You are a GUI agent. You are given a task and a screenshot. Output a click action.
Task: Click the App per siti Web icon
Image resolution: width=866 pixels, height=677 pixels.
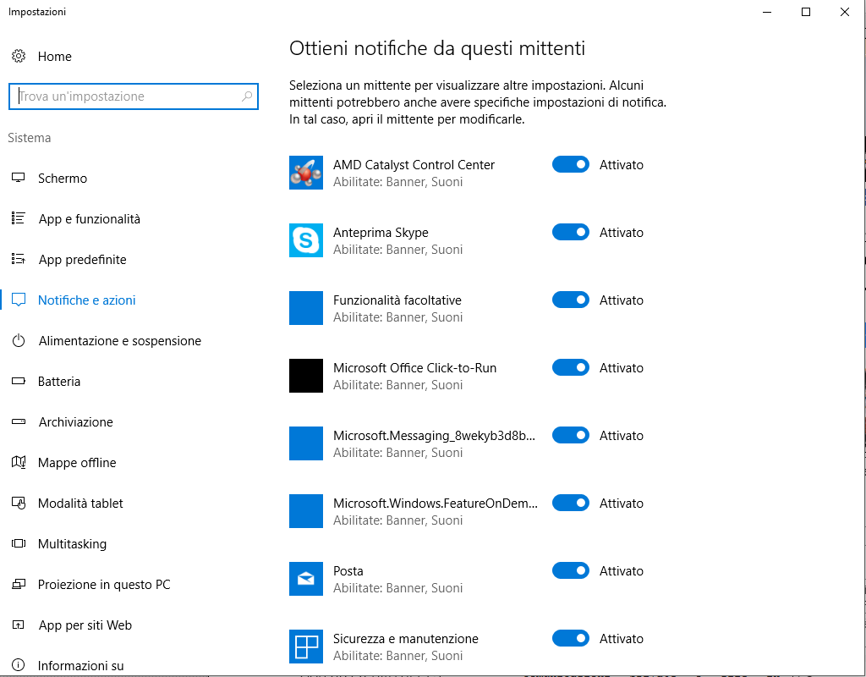click(x=19, y=625)
